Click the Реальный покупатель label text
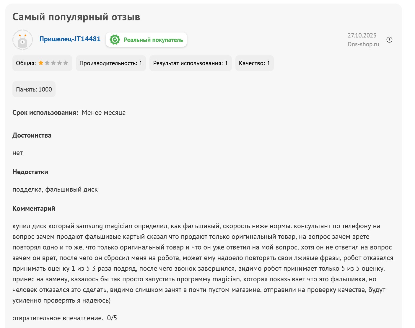415x328 pixels. 153,40
